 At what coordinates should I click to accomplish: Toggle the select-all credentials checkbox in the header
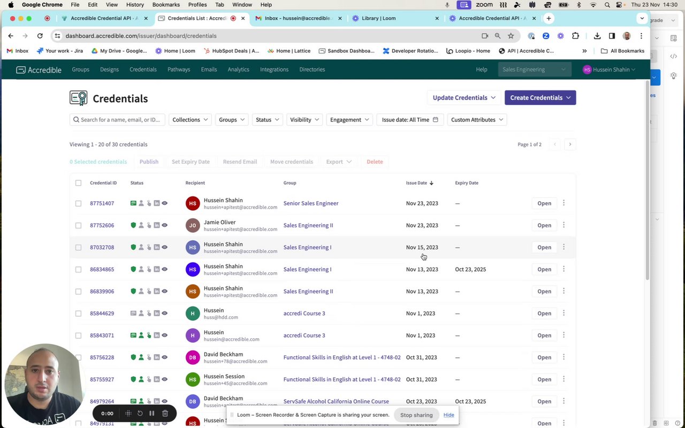78,183
